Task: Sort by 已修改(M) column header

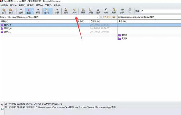Action: click(x=95, y=21)
